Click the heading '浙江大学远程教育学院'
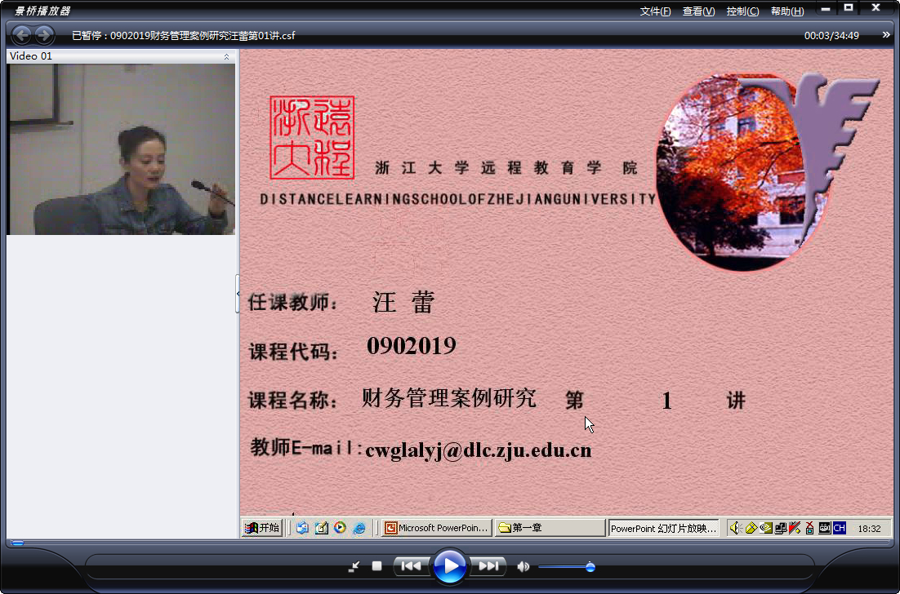Image resolution: width=900 pixels, height=594 pixels. coord(506,168)
